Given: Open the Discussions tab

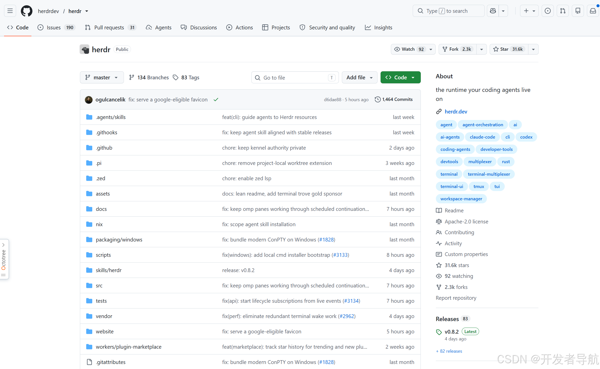Looking at the screenshot, I should coord(199,27).
